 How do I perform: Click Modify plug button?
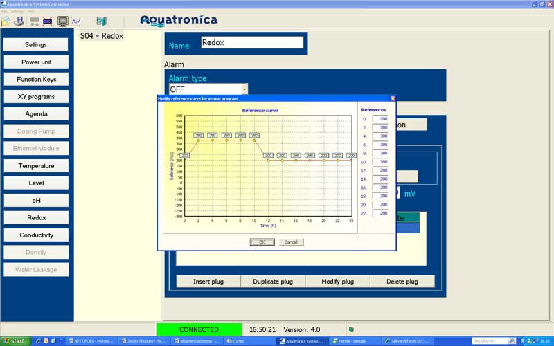(x=338, y=282)
